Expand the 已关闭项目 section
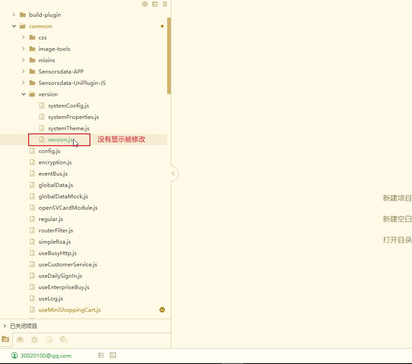Screen dimensions: 412x364 point(5,326)
